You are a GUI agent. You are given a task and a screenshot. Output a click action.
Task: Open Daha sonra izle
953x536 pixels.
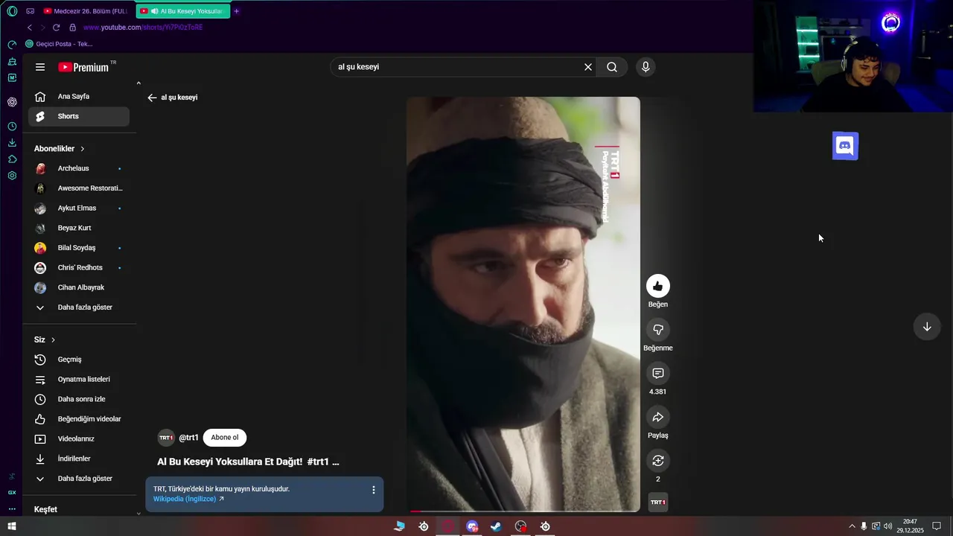click(79, 399)
